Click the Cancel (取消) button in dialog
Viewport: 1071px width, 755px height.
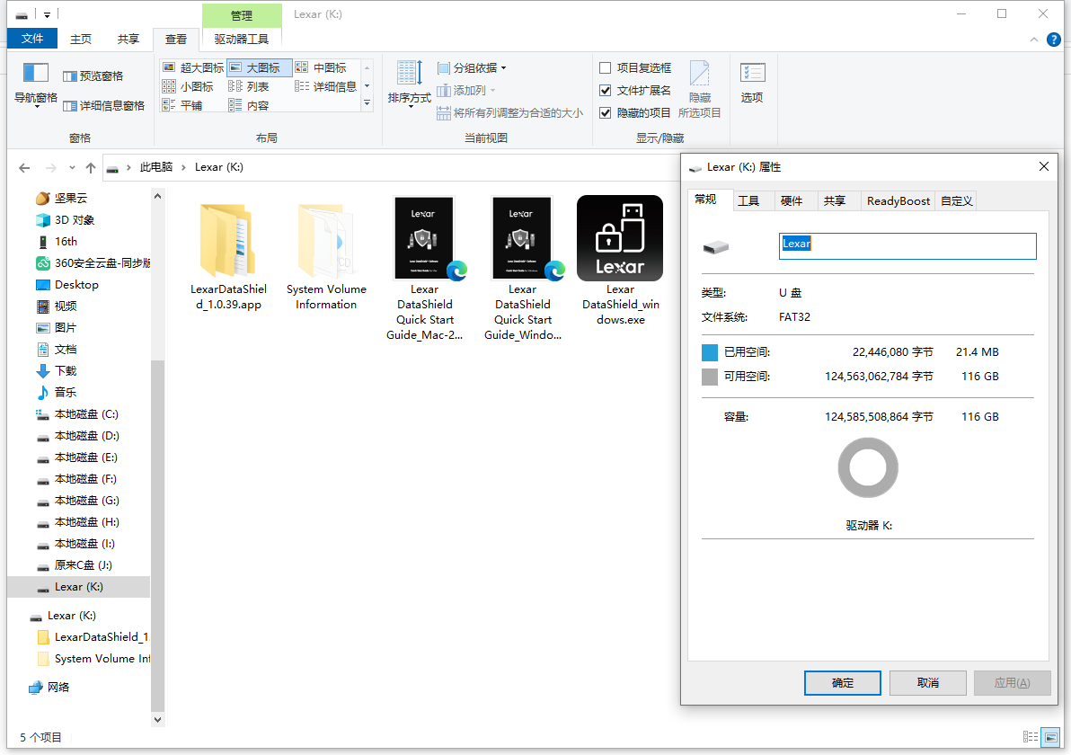tap(927, 682)
